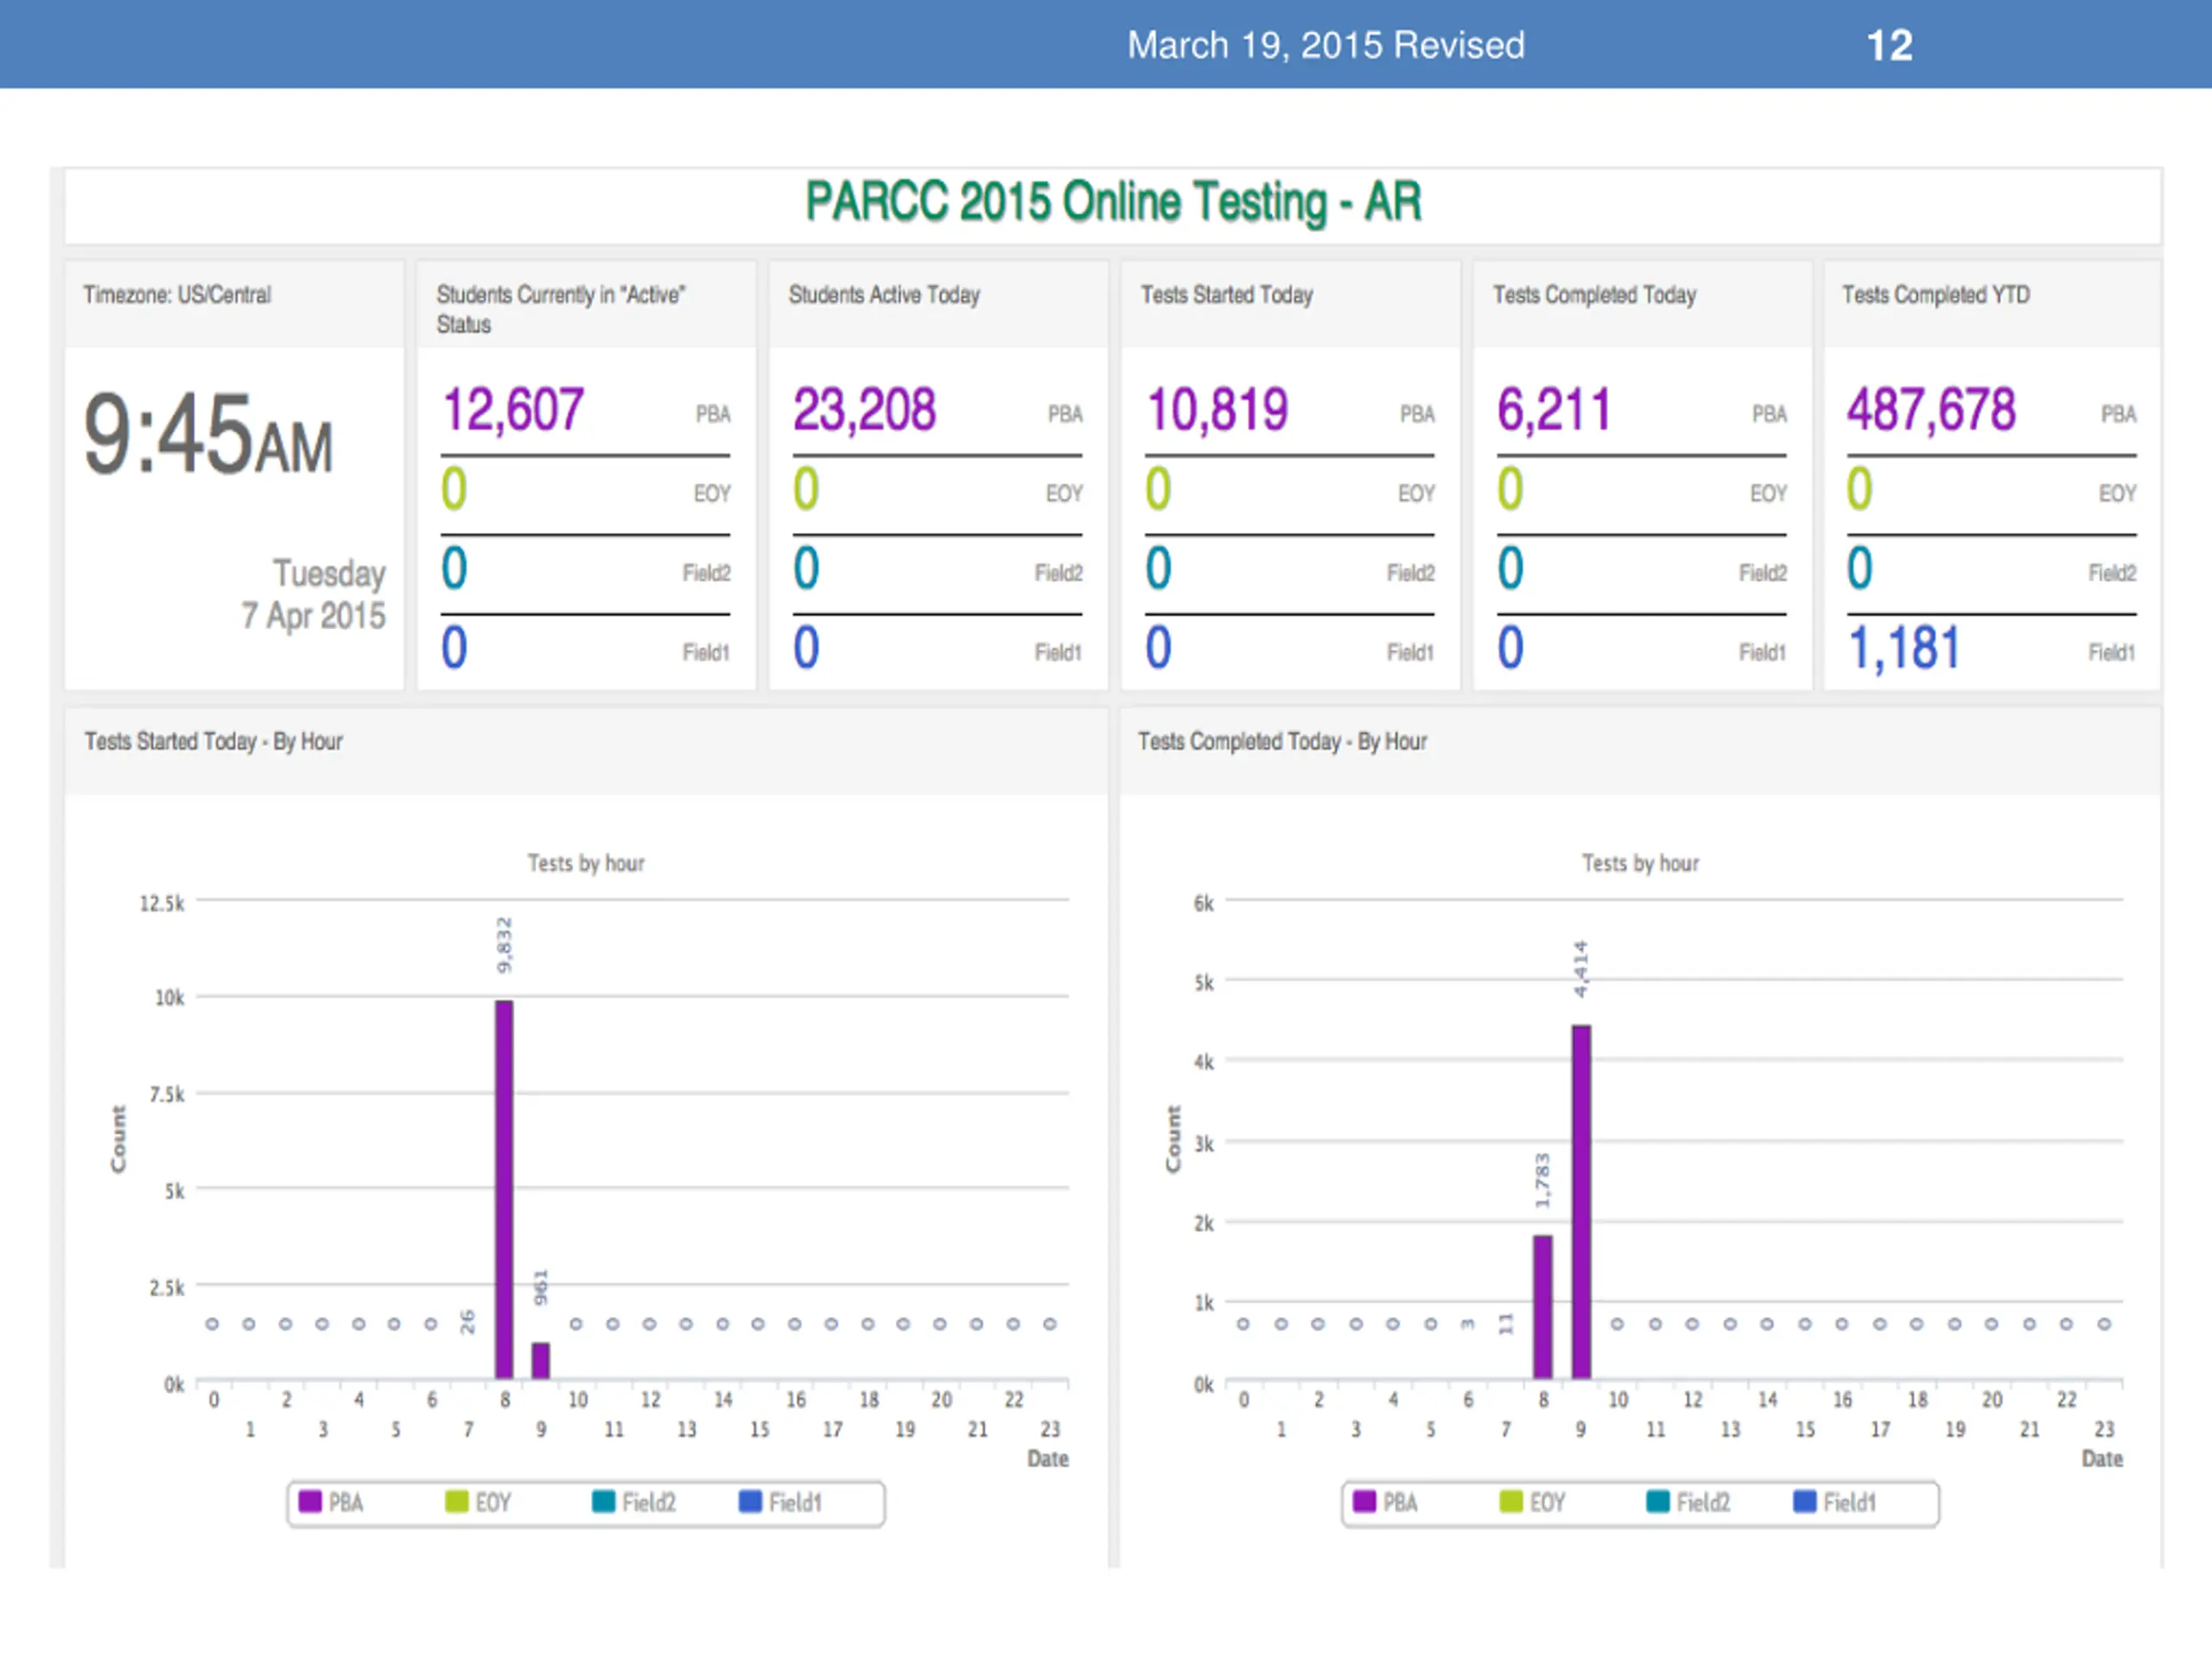The image size is (2212, 1659).
Task: Select the 6,211 Tests Completed Today value
Action: 1554,410
